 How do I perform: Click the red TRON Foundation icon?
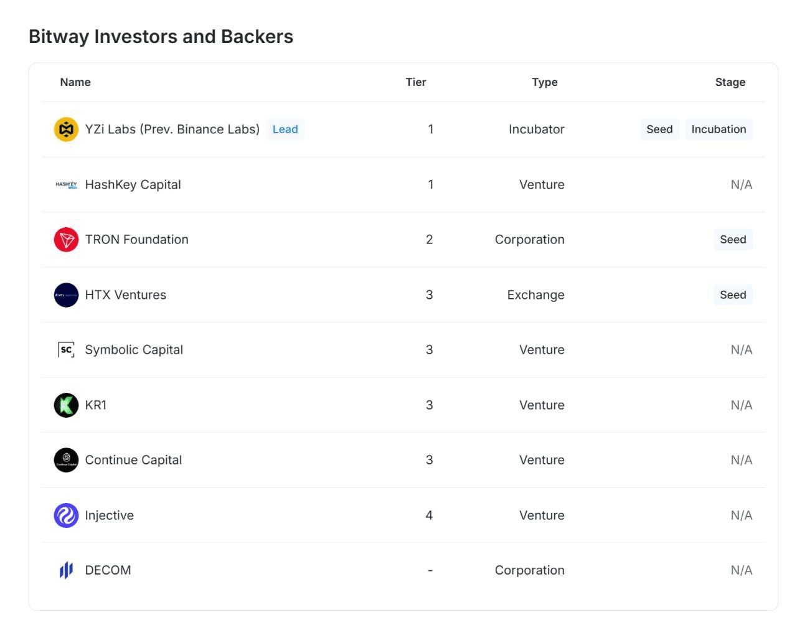pos(66,240)
